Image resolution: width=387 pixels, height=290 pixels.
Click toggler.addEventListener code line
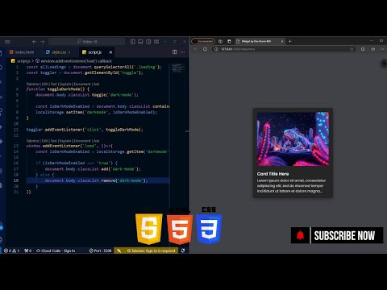coord(85,130)
